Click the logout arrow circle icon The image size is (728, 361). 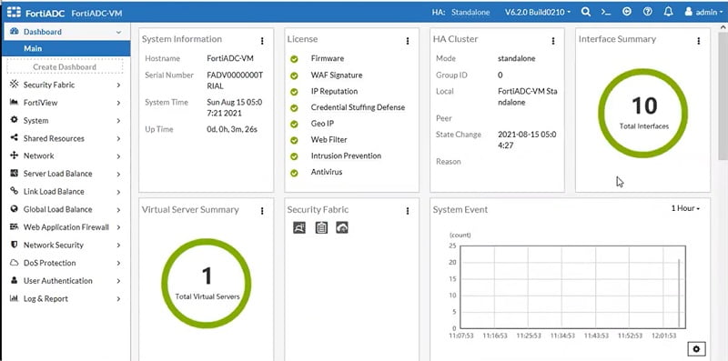(x=627, y=12)
